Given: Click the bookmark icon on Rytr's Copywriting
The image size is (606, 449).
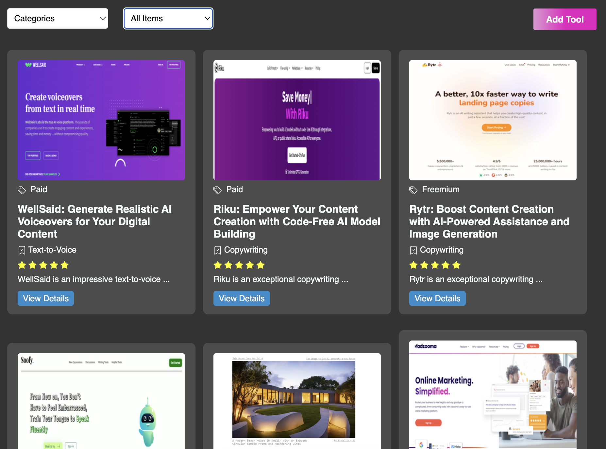Looking at the screenshot, I should [x=413, y=250].
